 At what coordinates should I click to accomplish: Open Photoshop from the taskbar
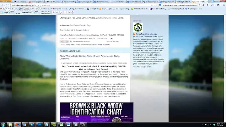click(x=40, y=125)
